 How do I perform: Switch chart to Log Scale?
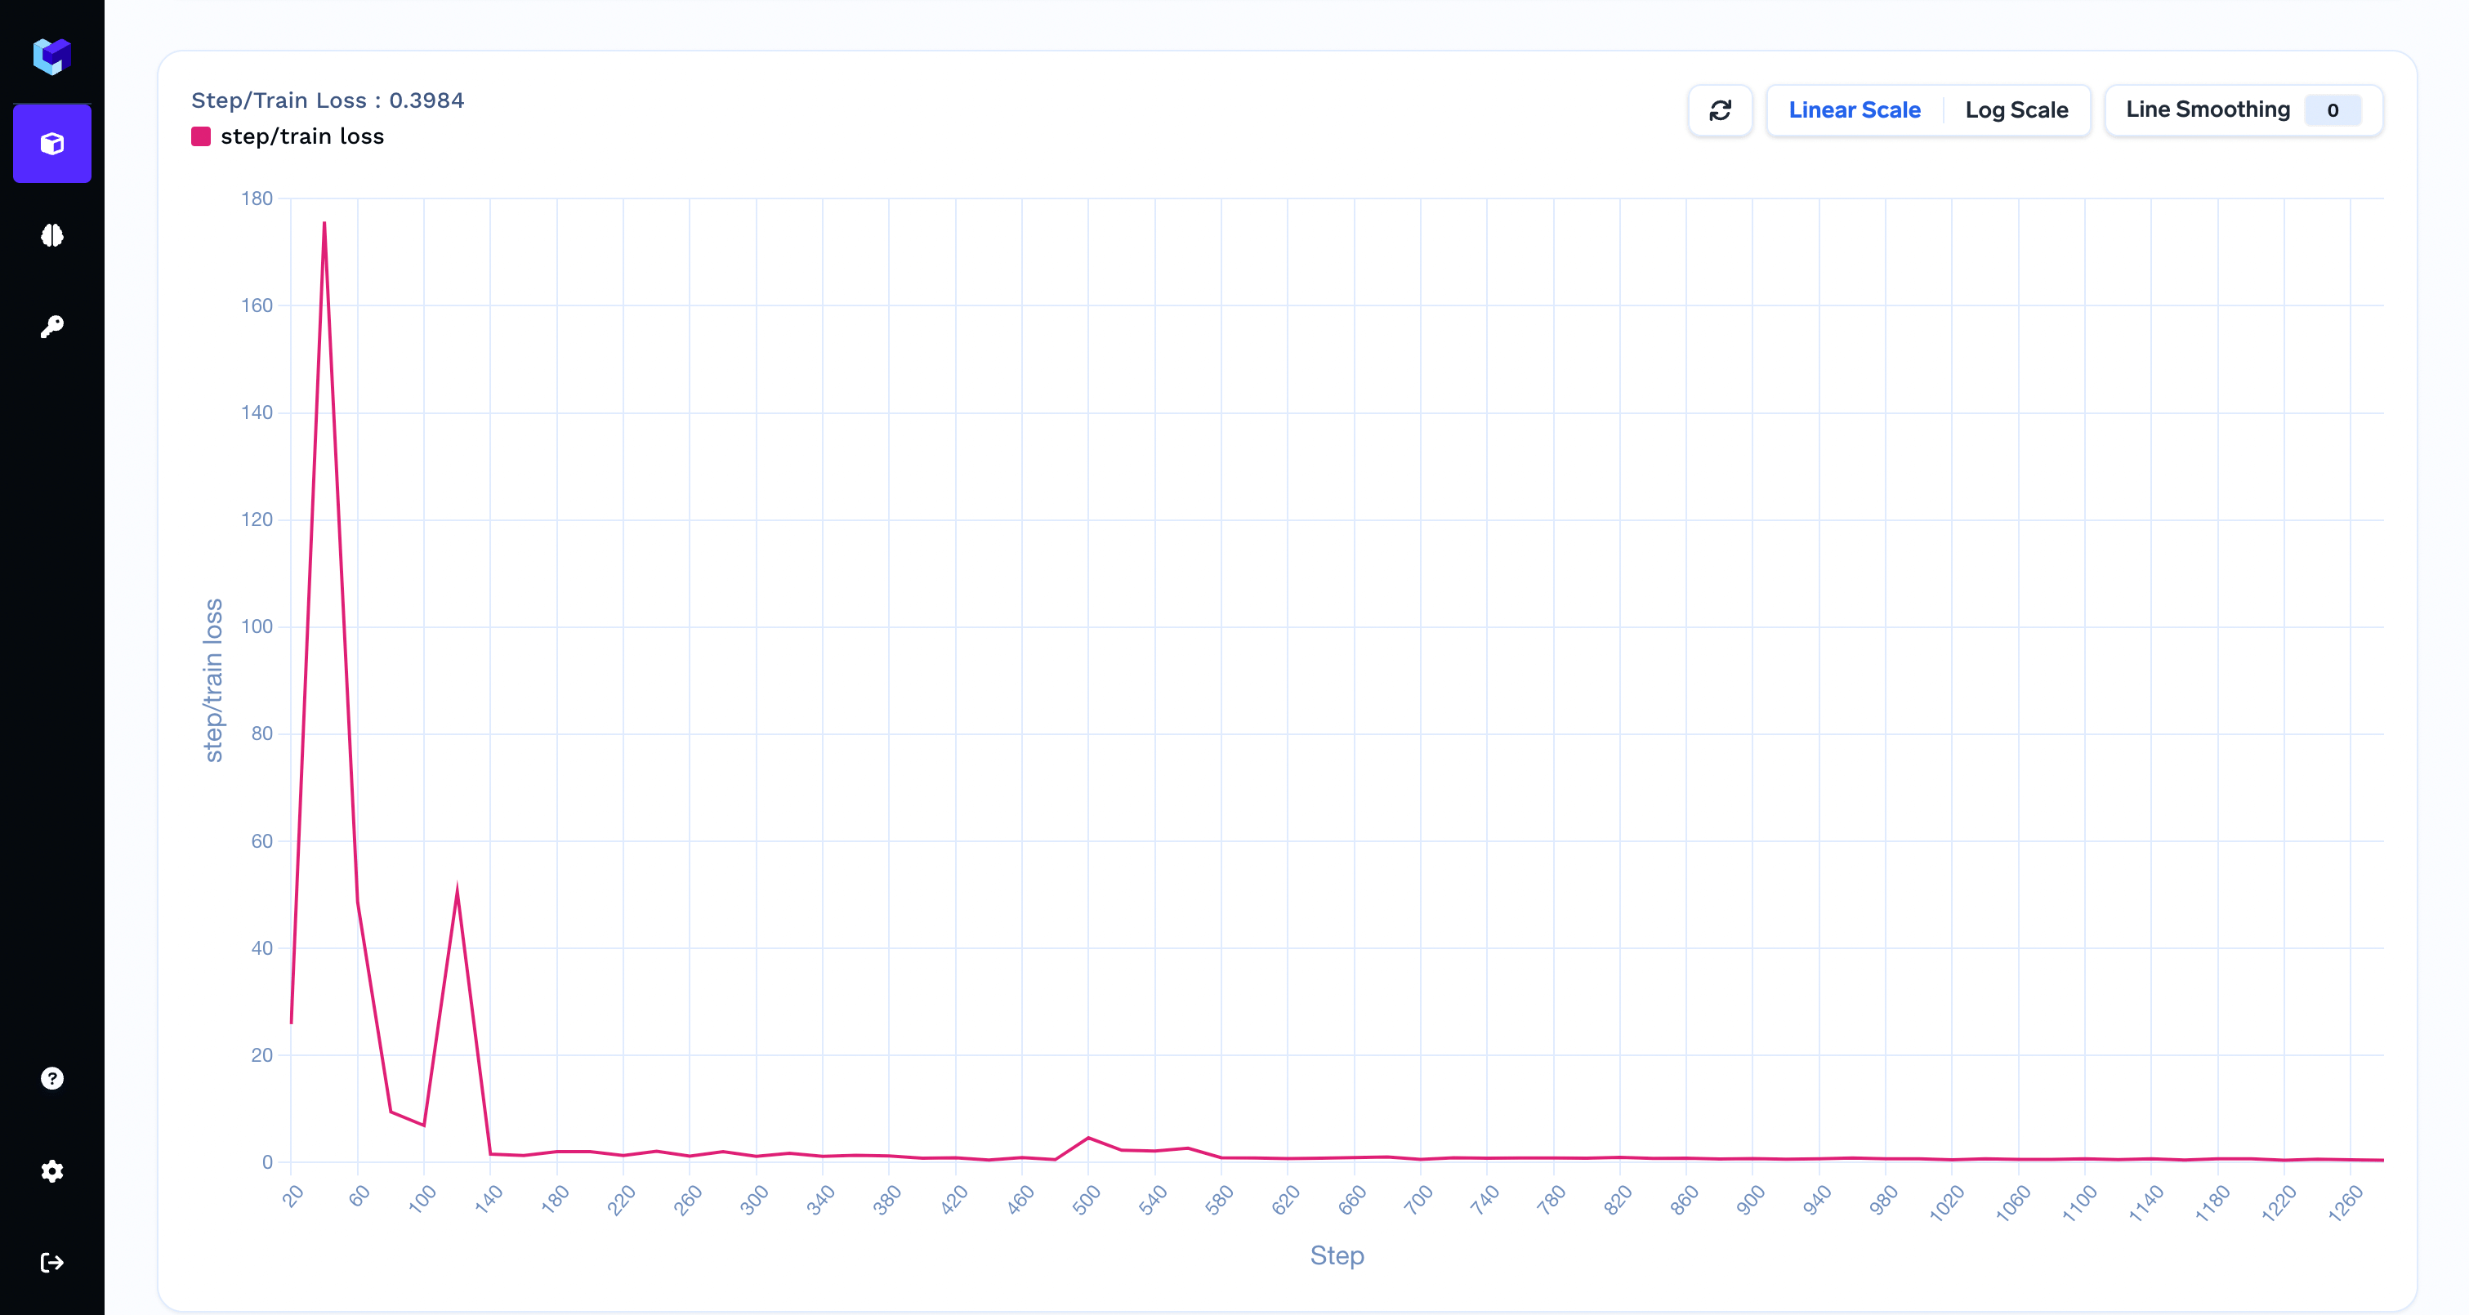(2016, 110)
